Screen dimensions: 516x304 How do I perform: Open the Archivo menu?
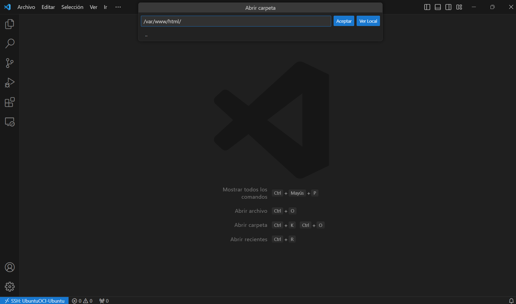[x=26, y=7]
